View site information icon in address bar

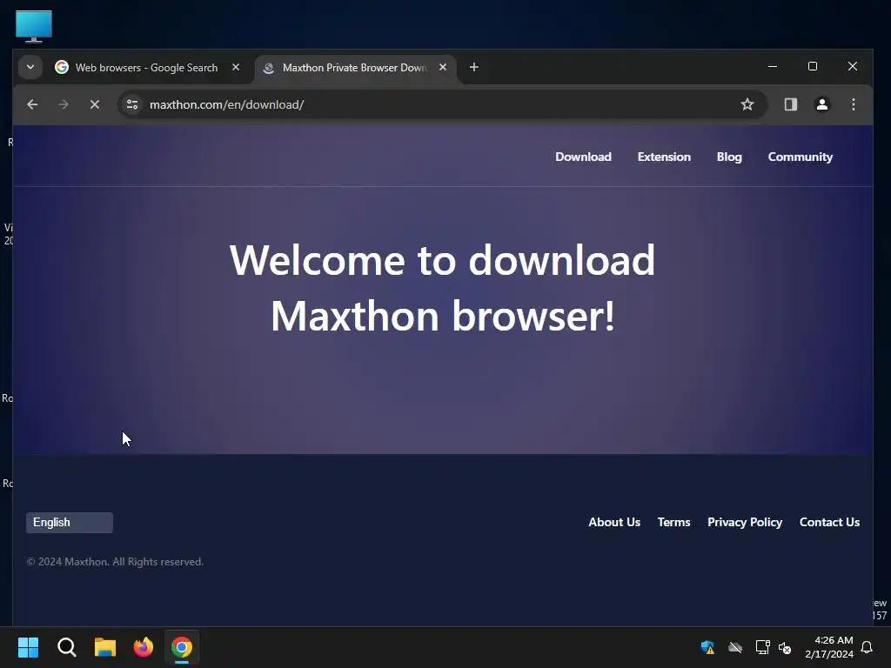132,104
